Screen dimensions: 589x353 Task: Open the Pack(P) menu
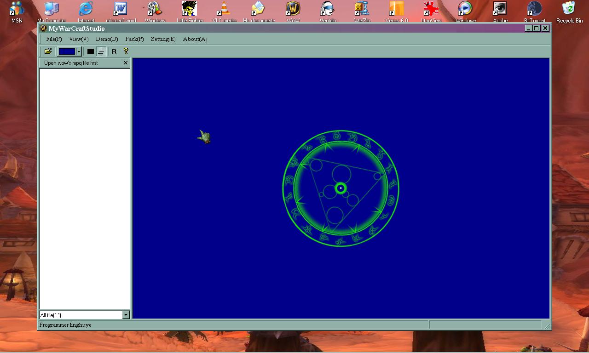coord(134,39)
